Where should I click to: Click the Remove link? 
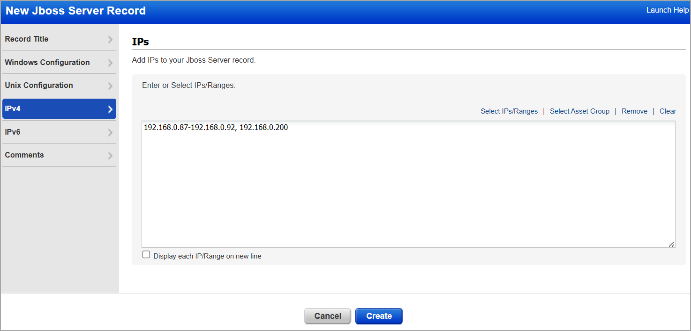click(x=634, y=111)
